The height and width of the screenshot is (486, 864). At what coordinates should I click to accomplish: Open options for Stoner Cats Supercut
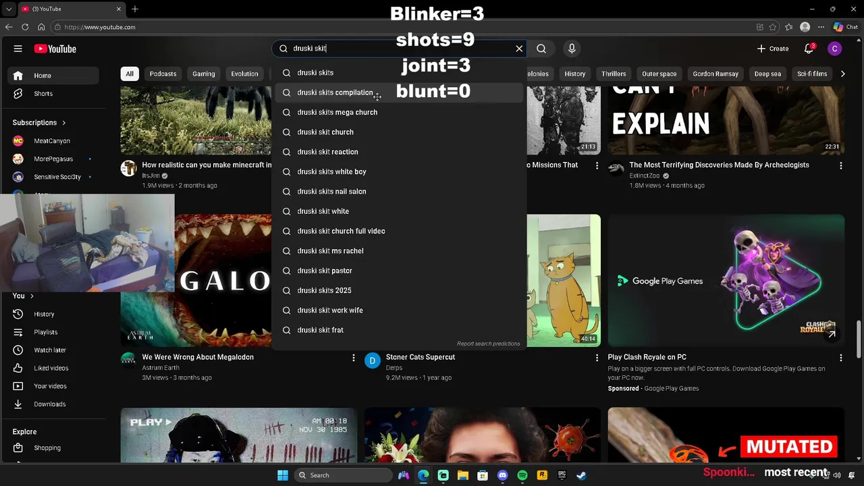[x=597, y=358]
